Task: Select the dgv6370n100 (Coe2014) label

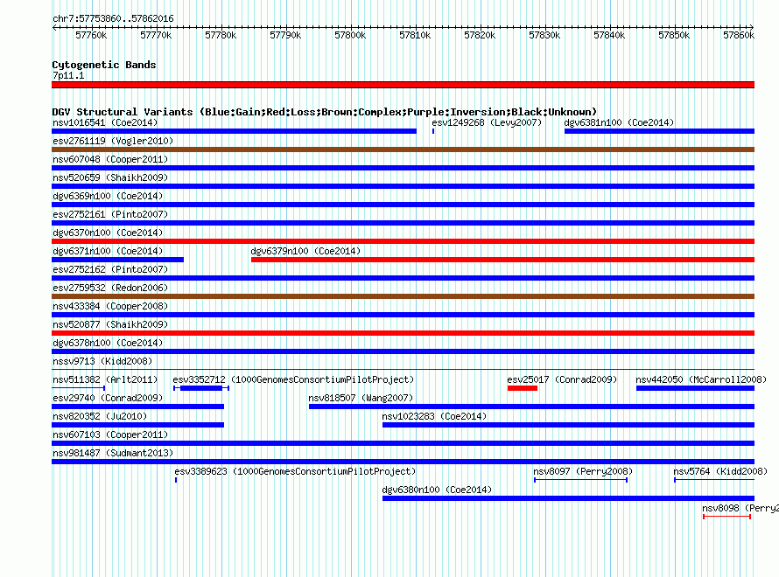Action: click(x=108, y=233)
